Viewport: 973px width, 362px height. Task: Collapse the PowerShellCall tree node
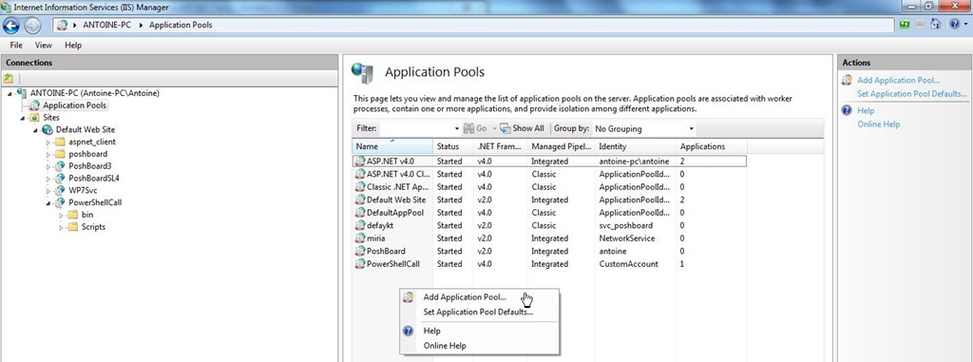[x=48, y=203]
